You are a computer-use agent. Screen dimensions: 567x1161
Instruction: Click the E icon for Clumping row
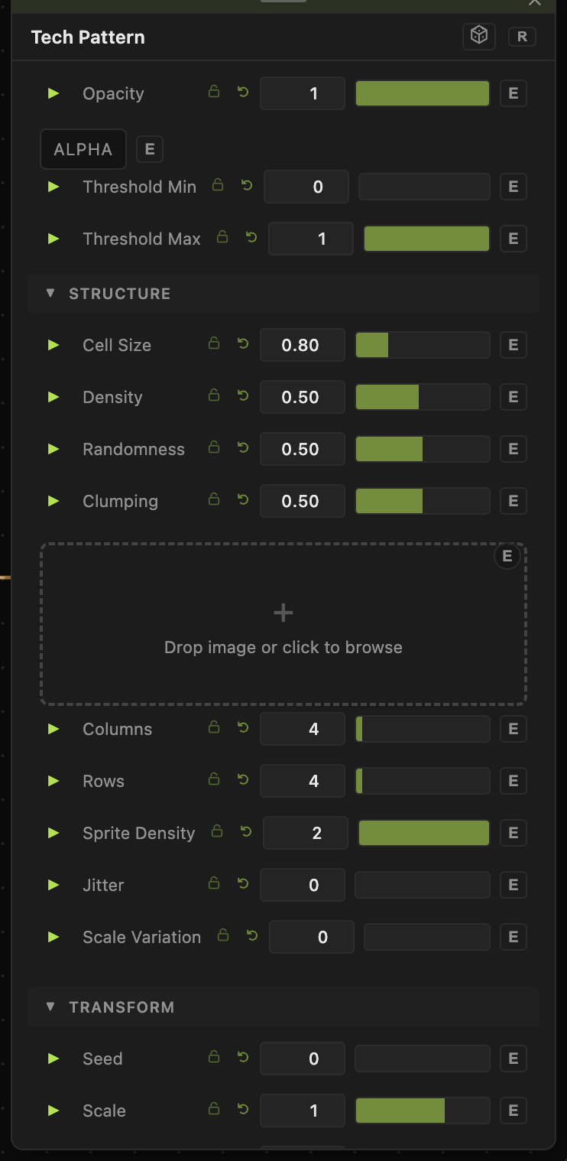click(x=514, y=501)
